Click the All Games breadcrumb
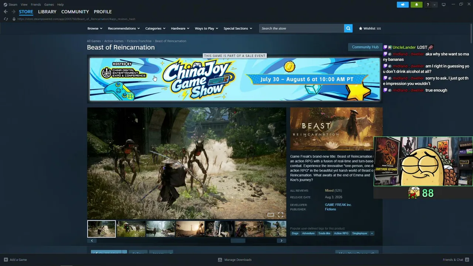 pyautogui.click(x=94, y=41)
